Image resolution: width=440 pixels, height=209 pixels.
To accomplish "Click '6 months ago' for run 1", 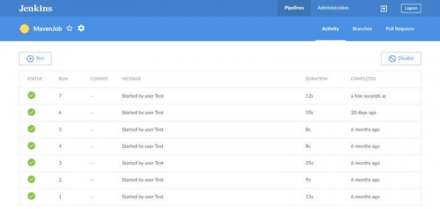I will pos(365,196).
